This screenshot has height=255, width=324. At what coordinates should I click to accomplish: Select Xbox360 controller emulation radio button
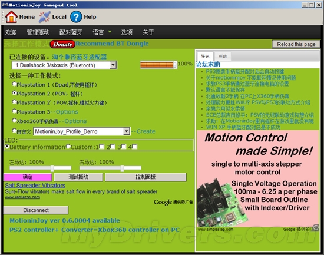coord(14,121)
